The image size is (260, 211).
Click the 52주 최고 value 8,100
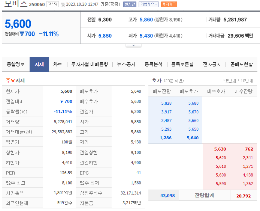pos(67,183)
